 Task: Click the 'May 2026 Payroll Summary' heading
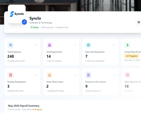[x=24, y=106]
